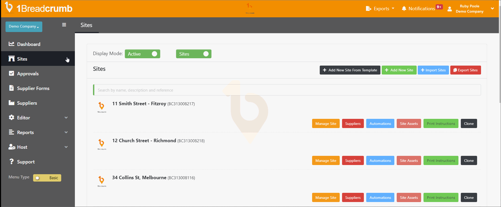Image resolution: width=501 pixels, height=207 pixels.
Task: Click the Supplier Forms document icon
Action: 11,88
